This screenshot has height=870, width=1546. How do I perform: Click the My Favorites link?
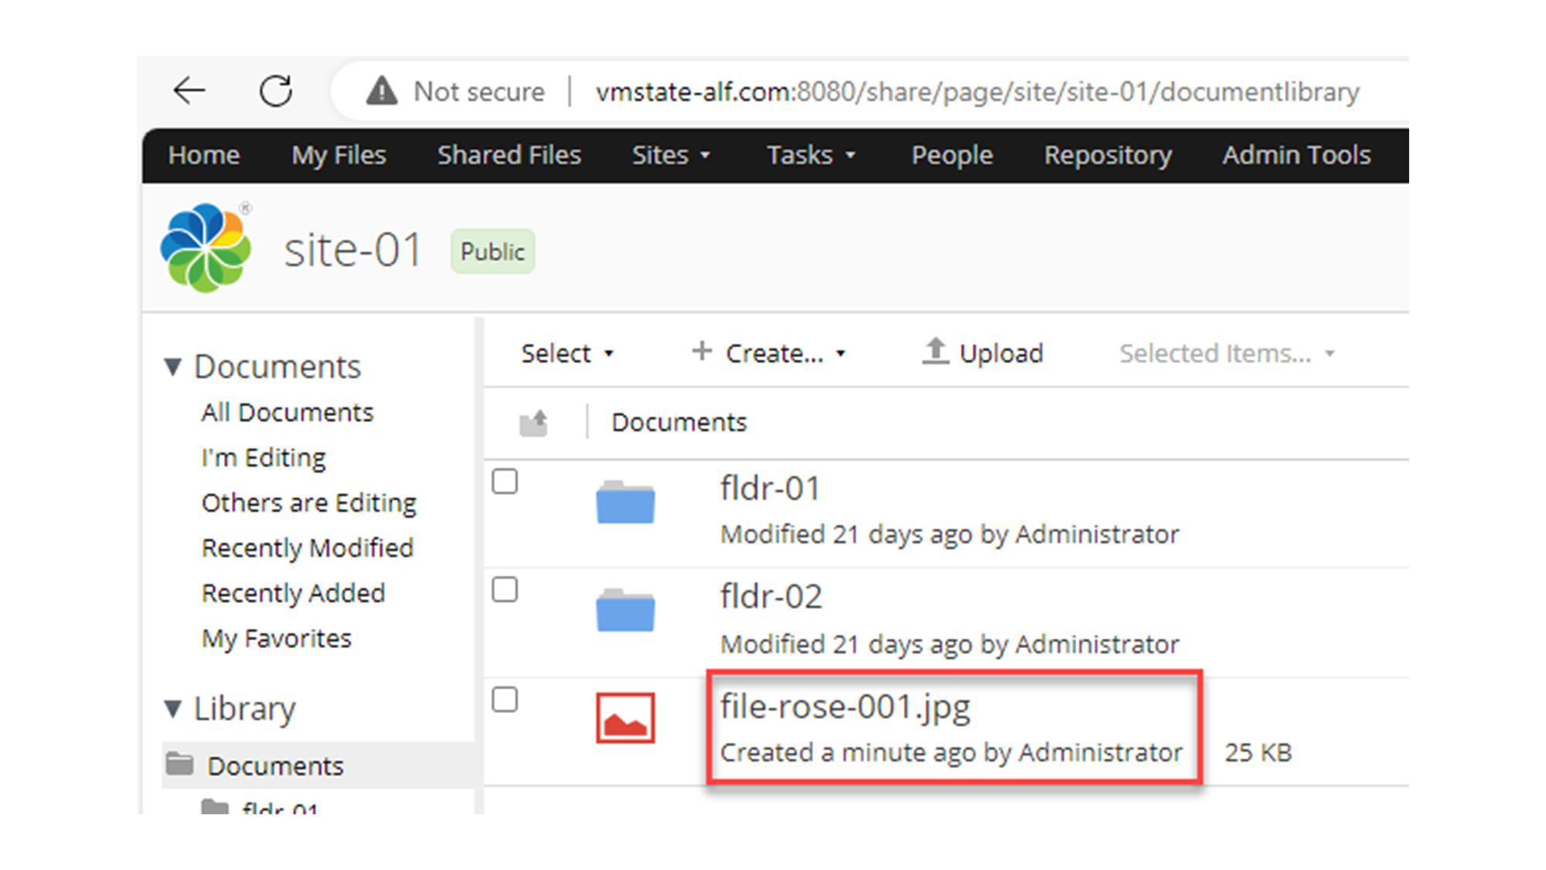(276, 638)
